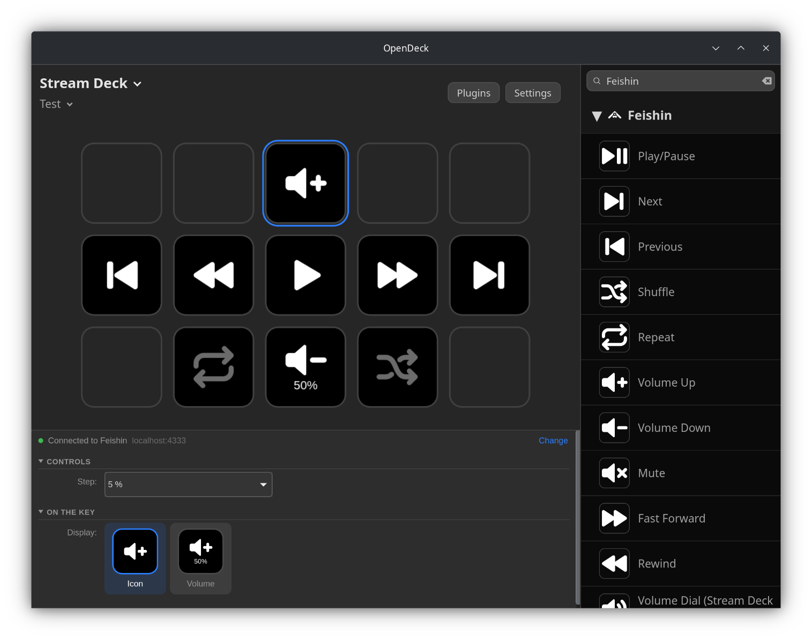
Task: Click the window shade-down chevron in the title bar
Action: pyautogui.click(x=716, y=48)
